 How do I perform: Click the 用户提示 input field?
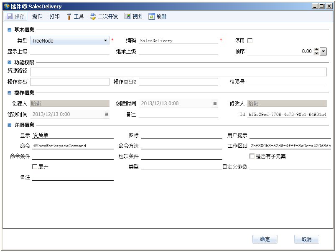(x=290, y=135)
